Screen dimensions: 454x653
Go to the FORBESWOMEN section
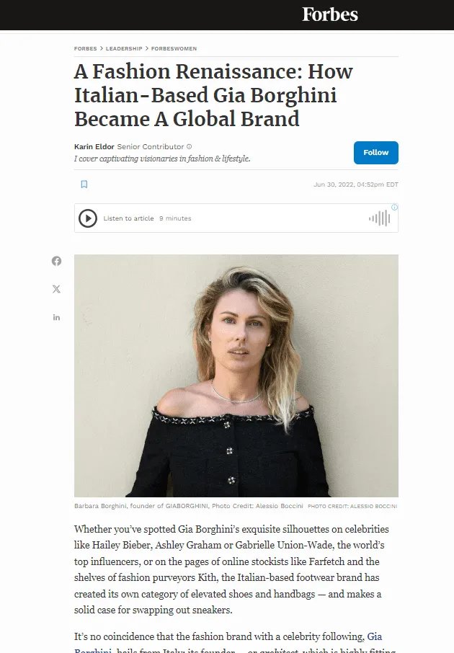pos(175,48)
